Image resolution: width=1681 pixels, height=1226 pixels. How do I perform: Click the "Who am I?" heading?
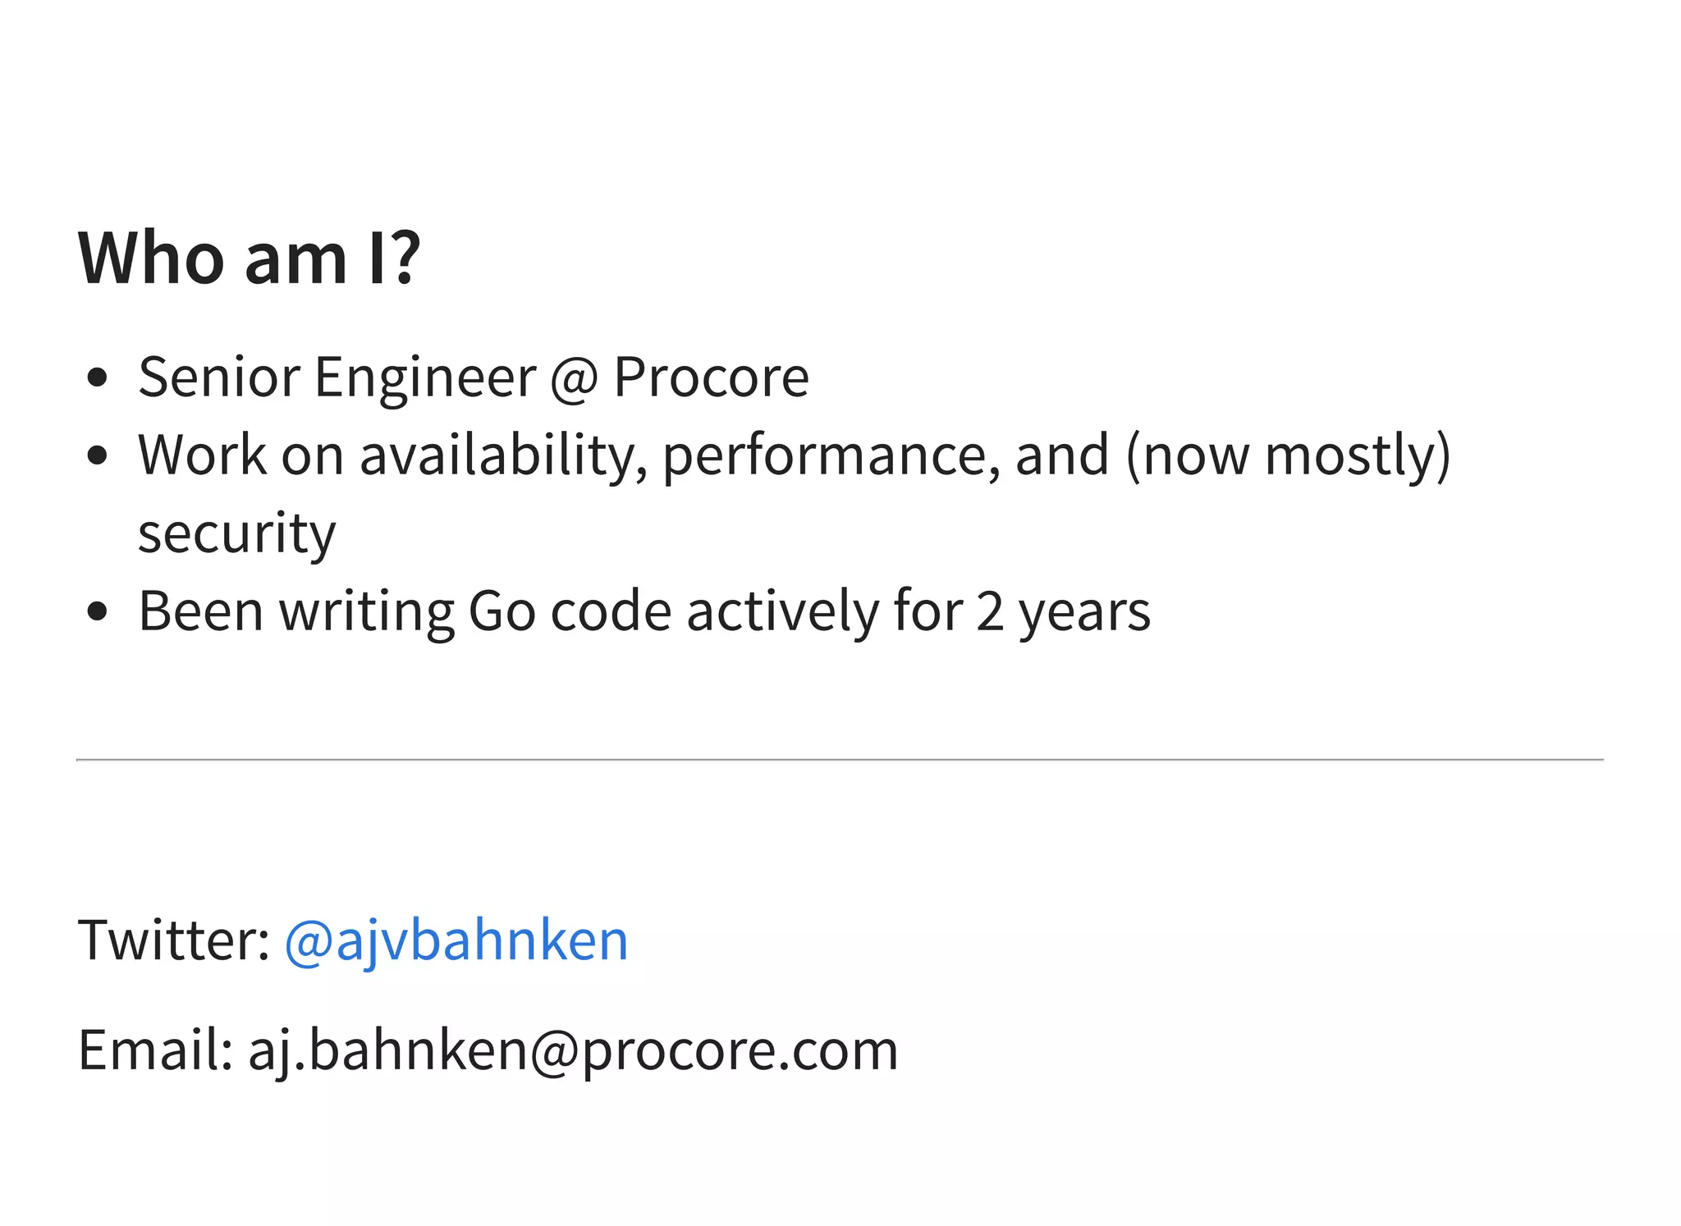pyautogui.click(x=250, y=258)
